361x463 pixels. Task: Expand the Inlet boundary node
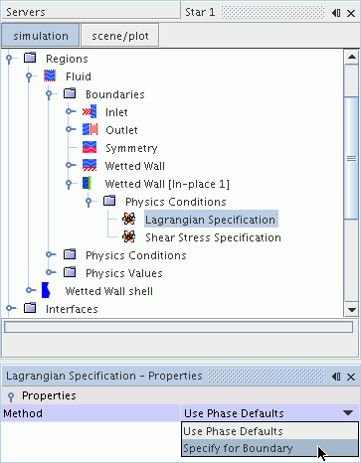pos(69,112)
